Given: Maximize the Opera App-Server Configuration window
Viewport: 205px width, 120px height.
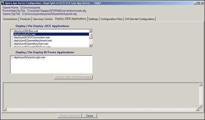Looking at the screenshot, I should coord(199,3).
